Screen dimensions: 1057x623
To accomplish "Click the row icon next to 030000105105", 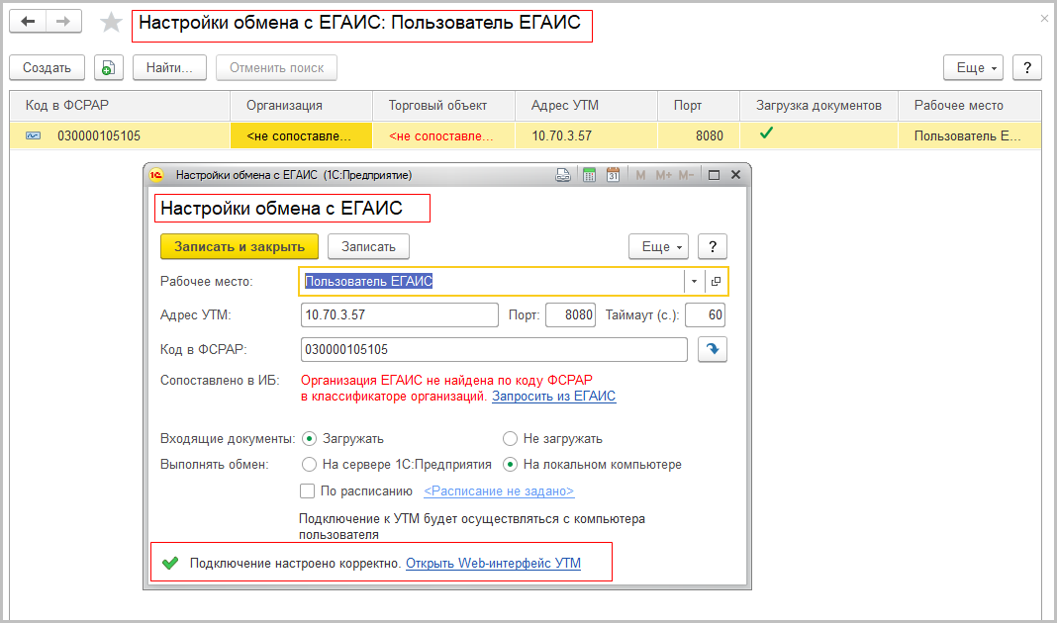I will 33,136.
